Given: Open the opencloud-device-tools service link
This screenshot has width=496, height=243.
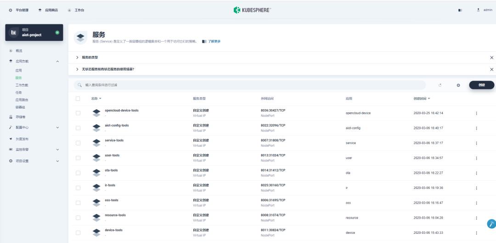Looking at the screenshot, I should [122, 110].
